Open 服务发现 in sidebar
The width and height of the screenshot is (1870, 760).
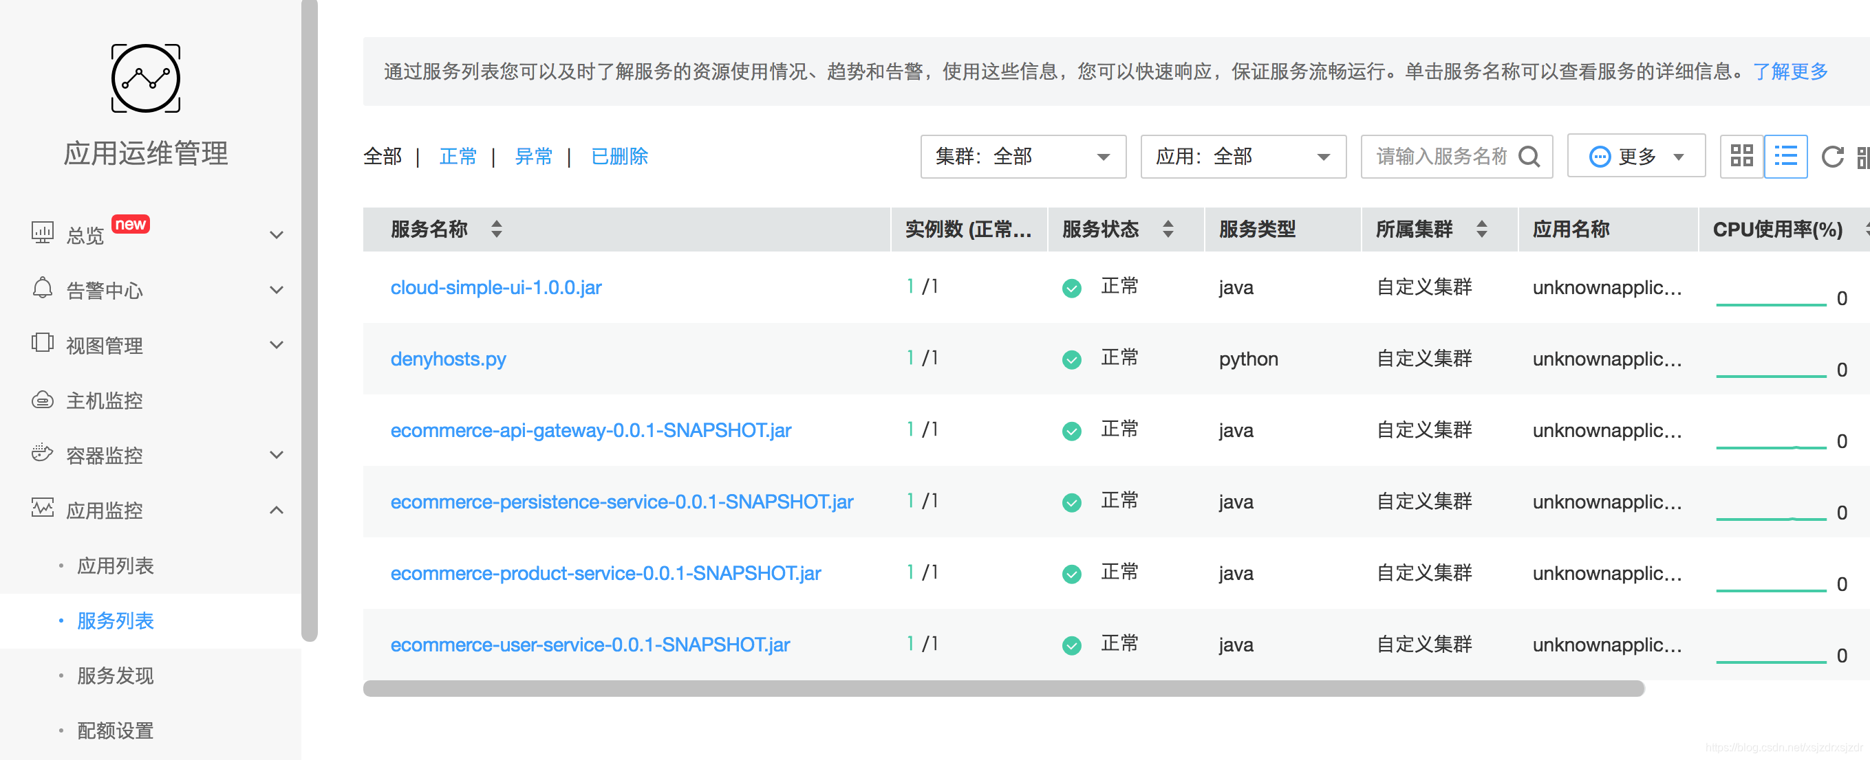(x=116, y=675)
